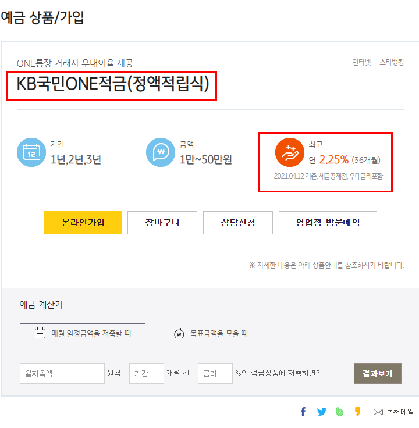Click the calendar period icon
Viewport: 419px width, 428px height.
[x=31, y=152]
